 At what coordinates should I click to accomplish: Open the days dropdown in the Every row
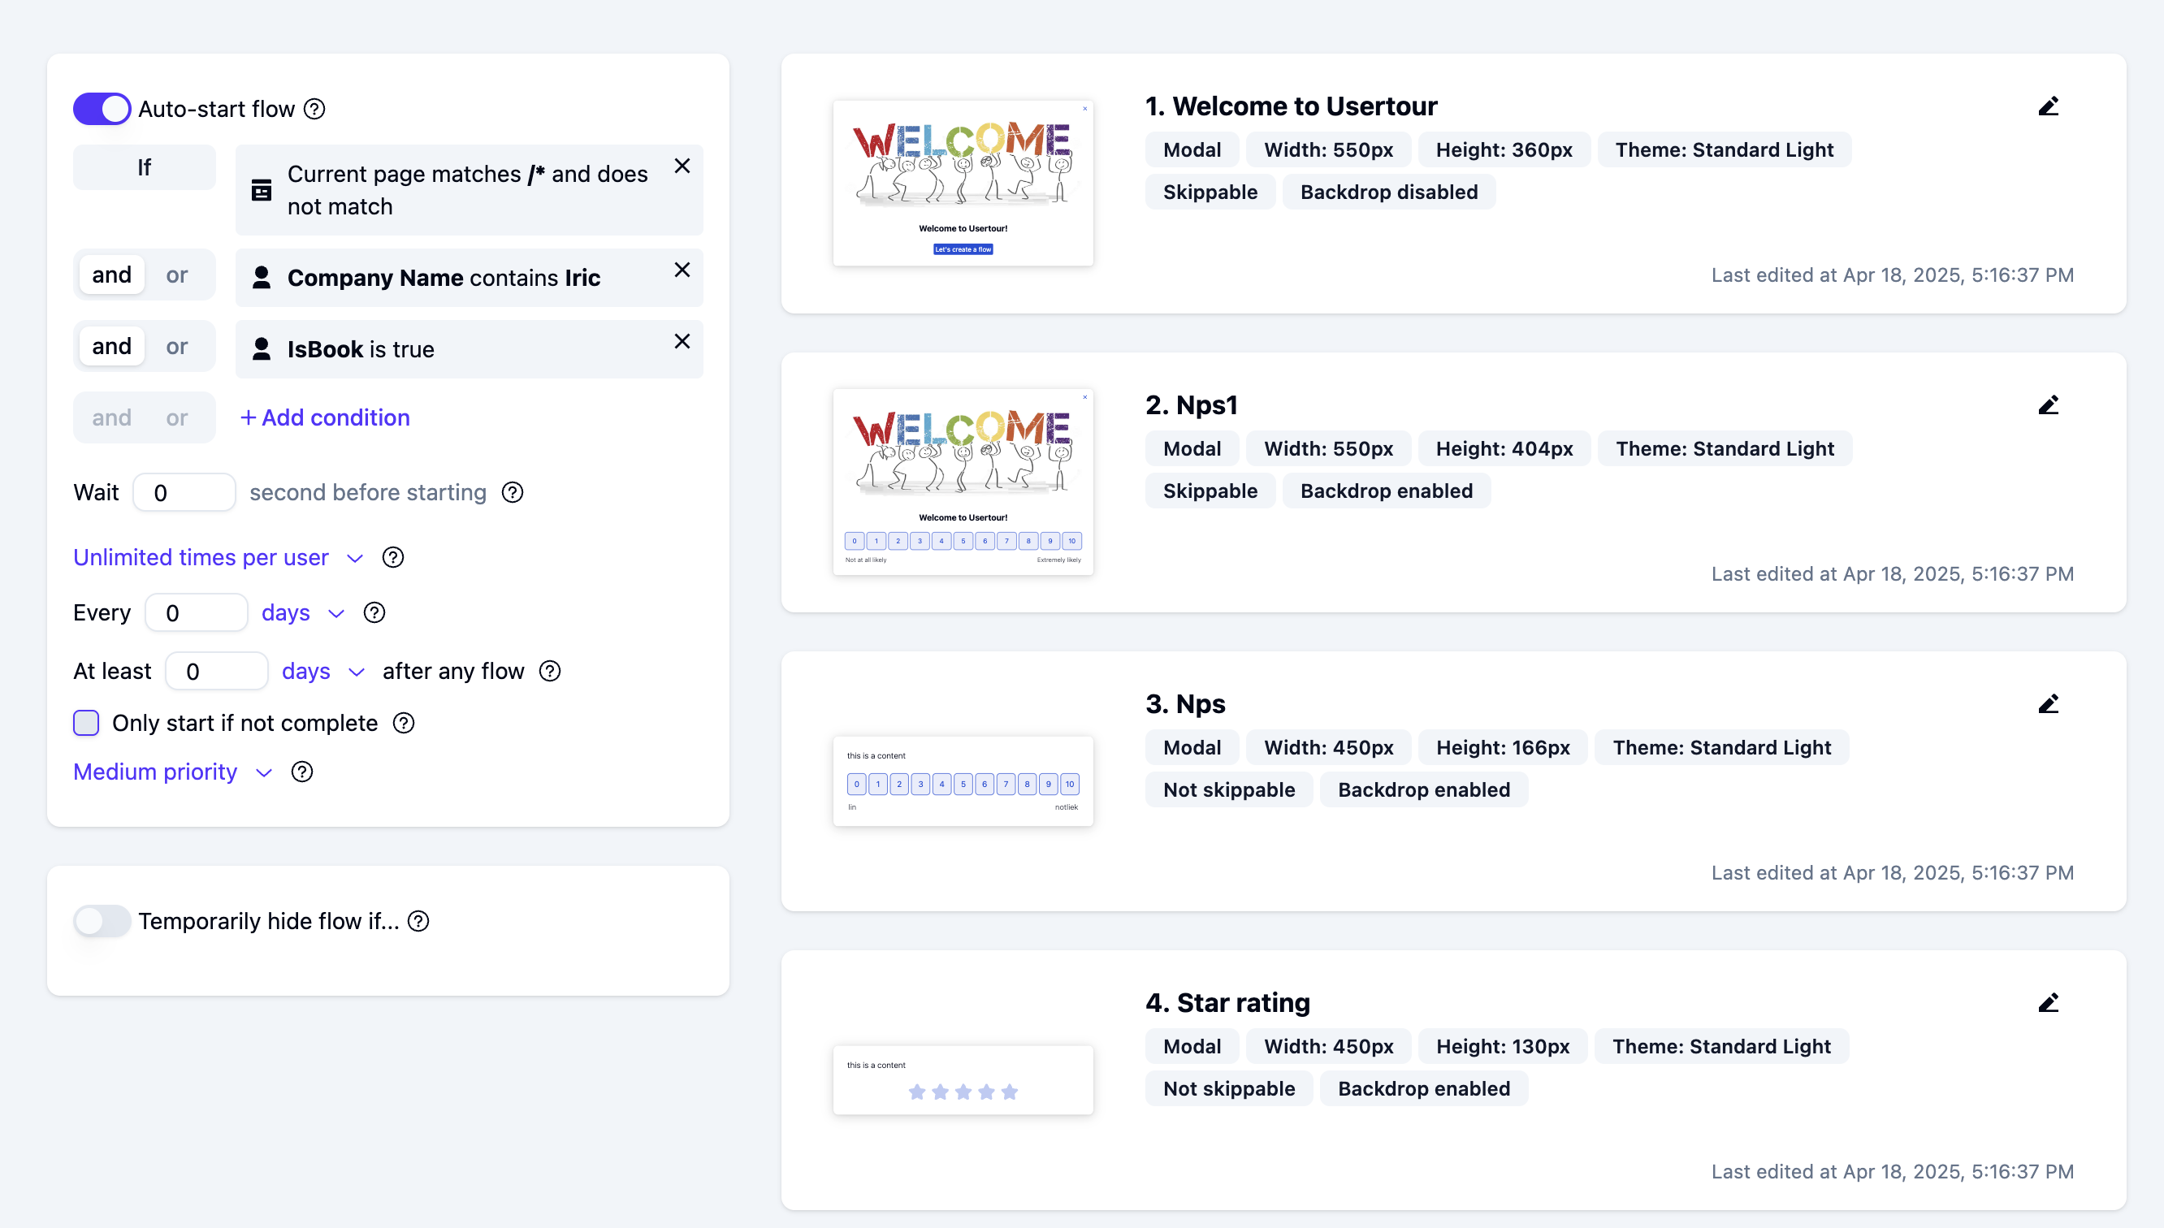click(303, 613)
